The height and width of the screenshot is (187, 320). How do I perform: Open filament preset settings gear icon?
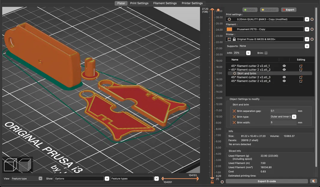click(312, 29)
